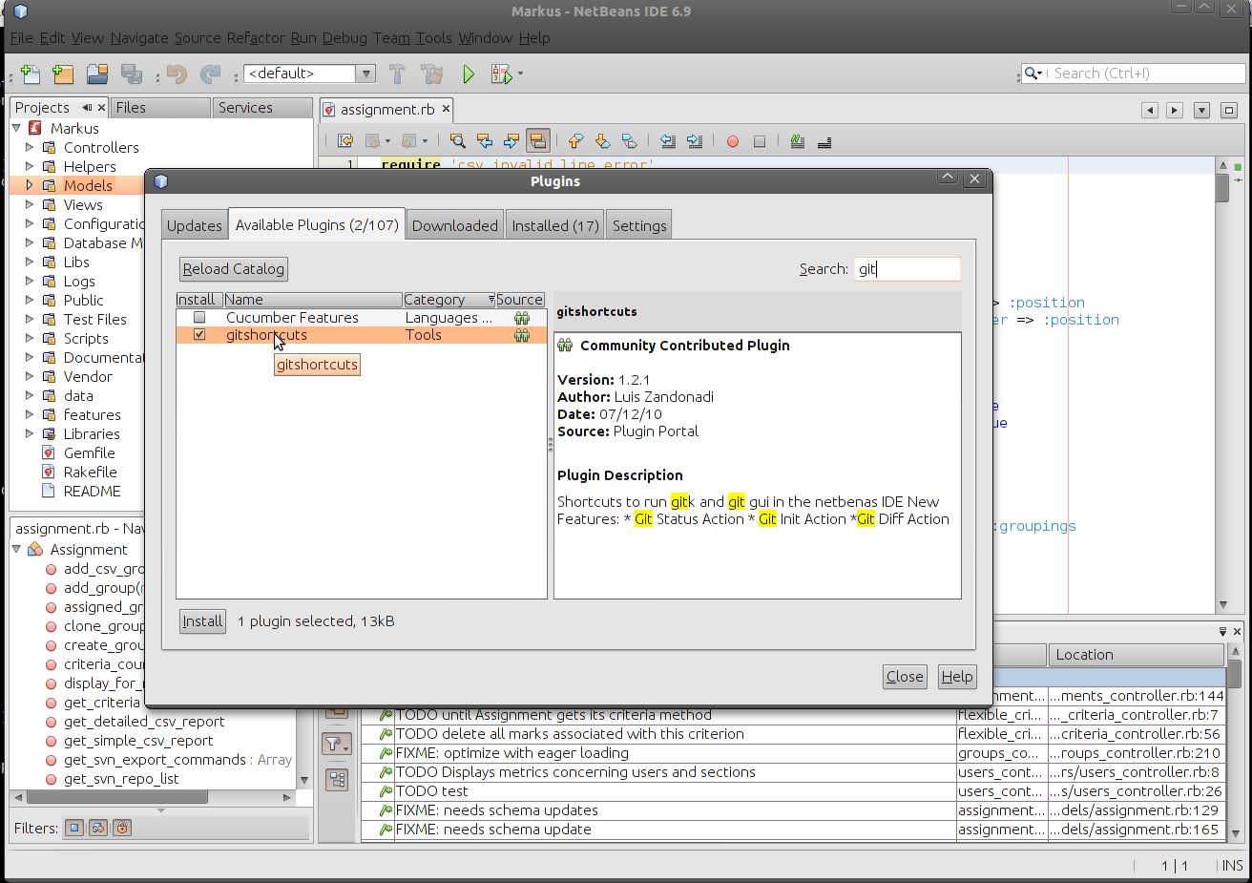
Task: Open the <default> configuration dropdown
Action: pyautogui.click(x=365, y=74)
